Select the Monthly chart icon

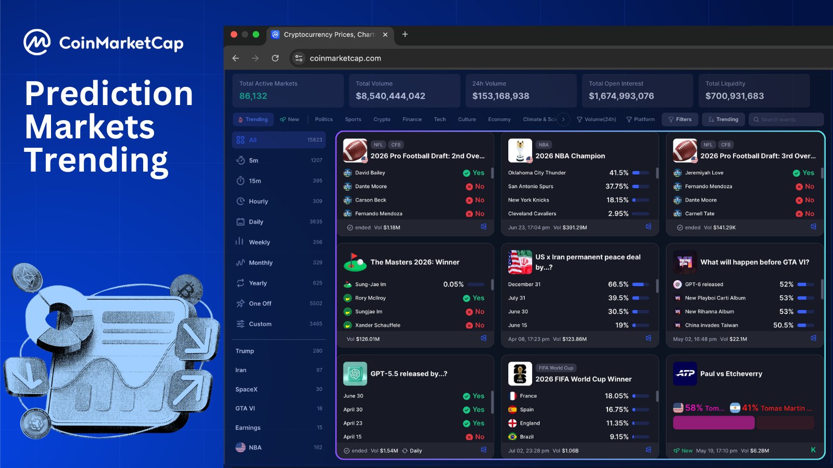click(241, 263)
